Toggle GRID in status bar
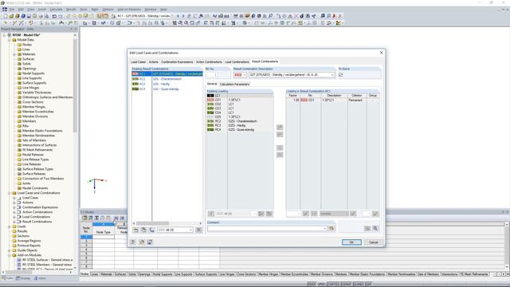Image resolution: width=510 pixels, height=287 pixels. click(321, 284)
